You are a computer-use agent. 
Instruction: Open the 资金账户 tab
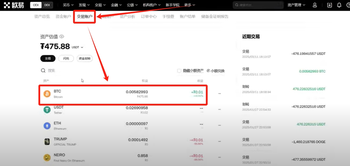(x=63, y=17)
